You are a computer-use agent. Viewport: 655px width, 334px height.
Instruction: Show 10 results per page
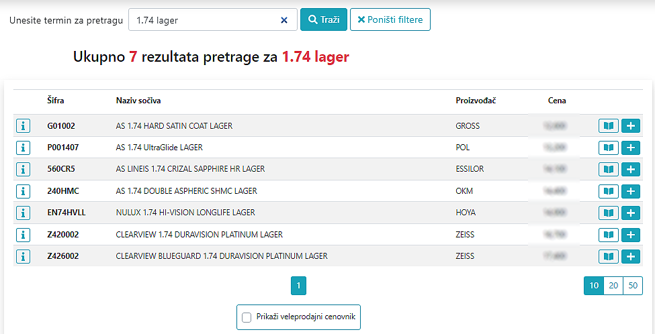[x=593, y=286]
